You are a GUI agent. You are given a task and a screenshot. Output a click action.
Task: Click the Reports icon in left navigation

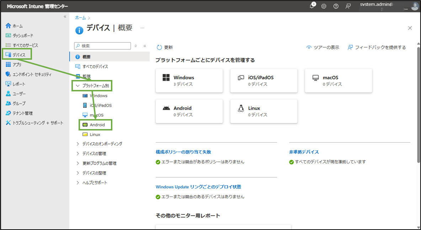pos(8,84)
